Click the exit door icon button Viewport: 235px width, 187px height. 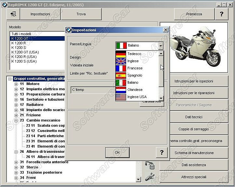click(x=13, y=14)
